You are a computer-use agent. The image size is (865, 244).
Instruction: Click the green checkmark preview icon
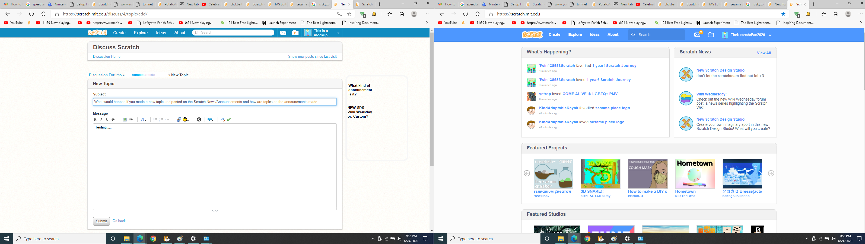[229, 120]
